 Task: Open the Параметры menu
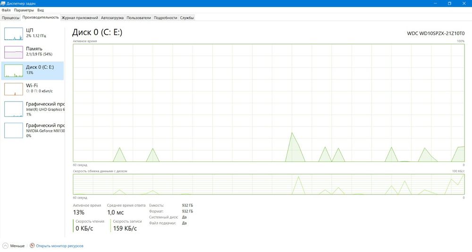(24, 10)
